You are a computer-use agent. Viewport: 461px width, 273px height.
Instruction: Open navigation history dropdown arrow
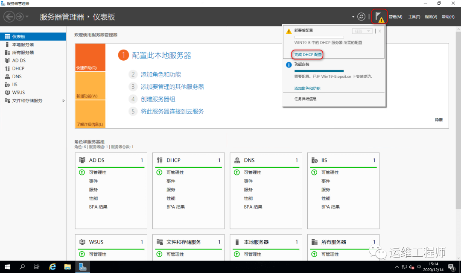27,17
